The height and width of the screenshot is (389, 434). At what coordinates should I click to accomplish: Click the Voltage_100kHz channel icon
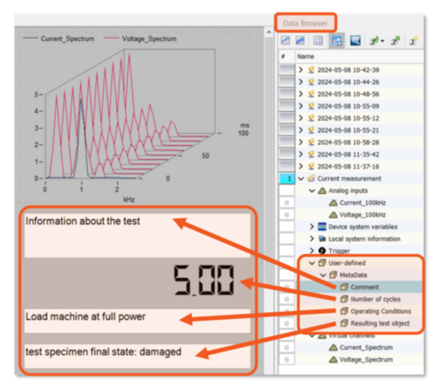pos(333,215)
